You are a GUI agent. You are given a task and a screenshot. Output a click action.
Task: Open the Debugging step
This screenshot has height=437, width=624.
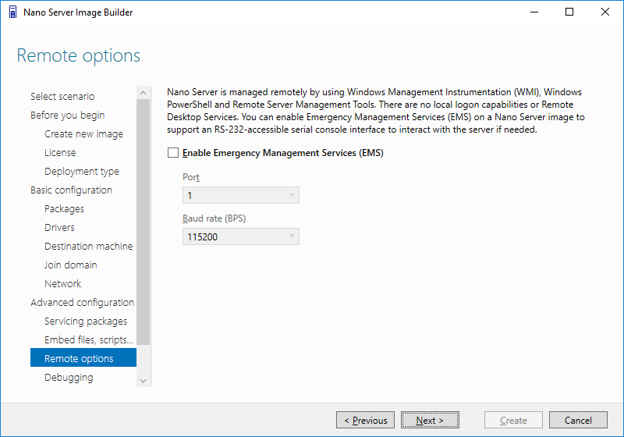[x=69, y=377]
